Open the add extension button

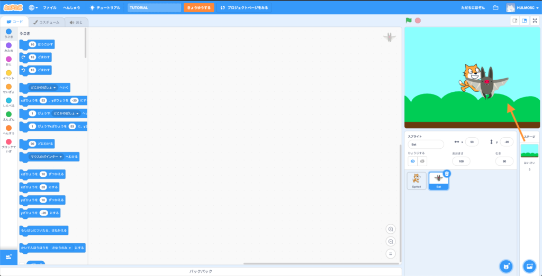pos(8,257)
